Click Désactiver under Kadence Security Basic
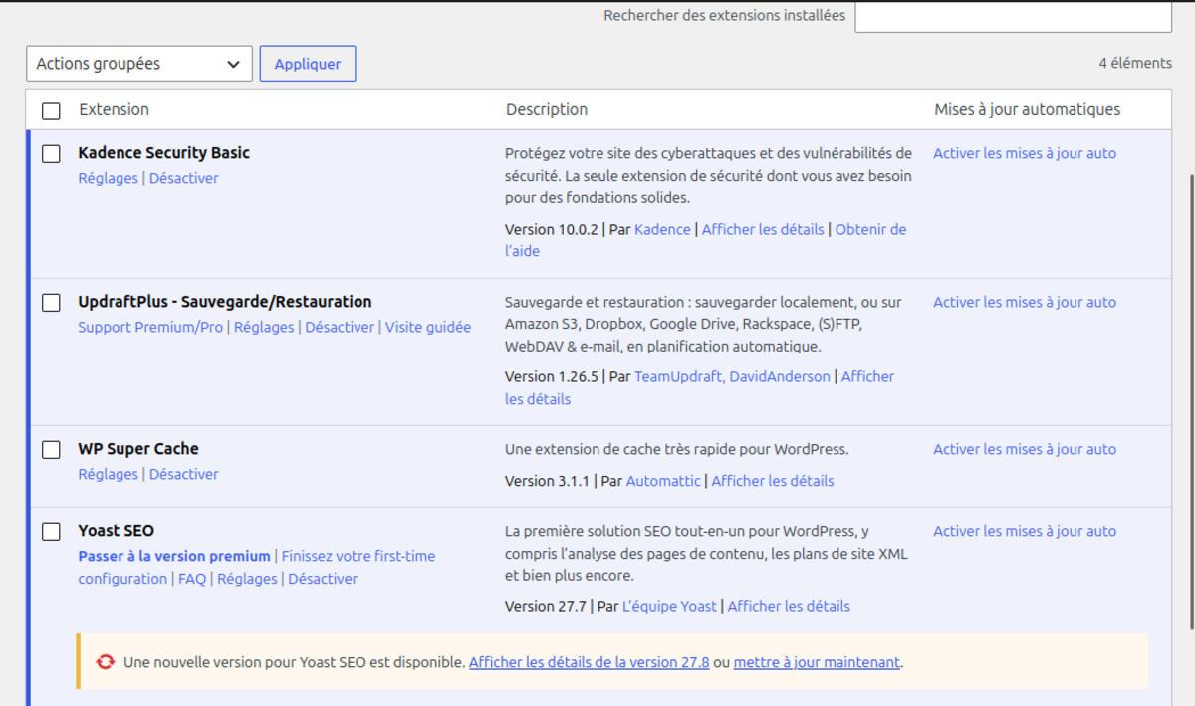 coord(184,179)
